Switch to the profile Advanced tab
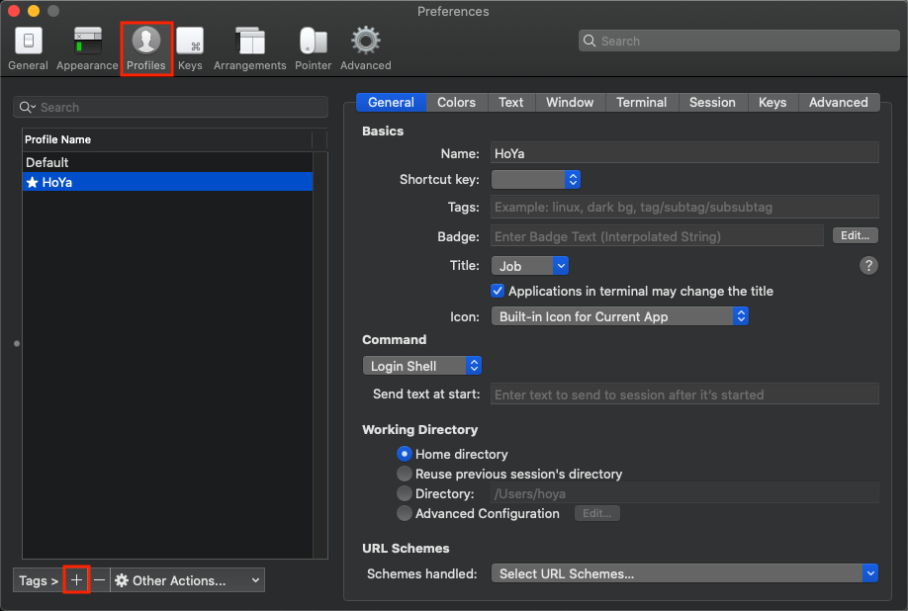Image resolution: width=908 pixels, height=611 pixels. pyautogui.click(x=838, y=103)
